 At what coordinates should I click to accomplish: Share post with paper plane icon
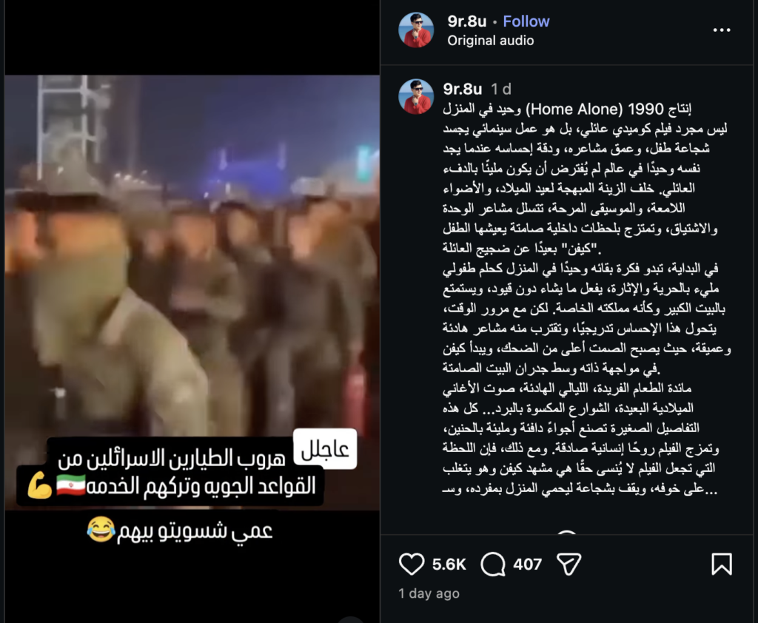click(x=568, y=564)
